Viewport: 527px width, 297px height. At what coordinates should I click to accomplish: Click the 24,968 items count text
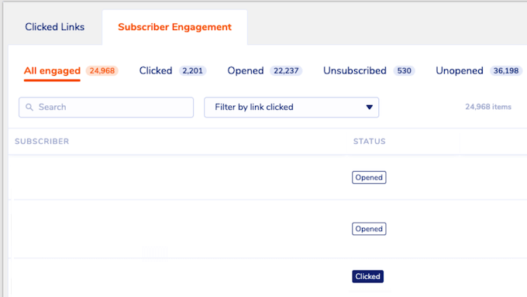(488, 107)
